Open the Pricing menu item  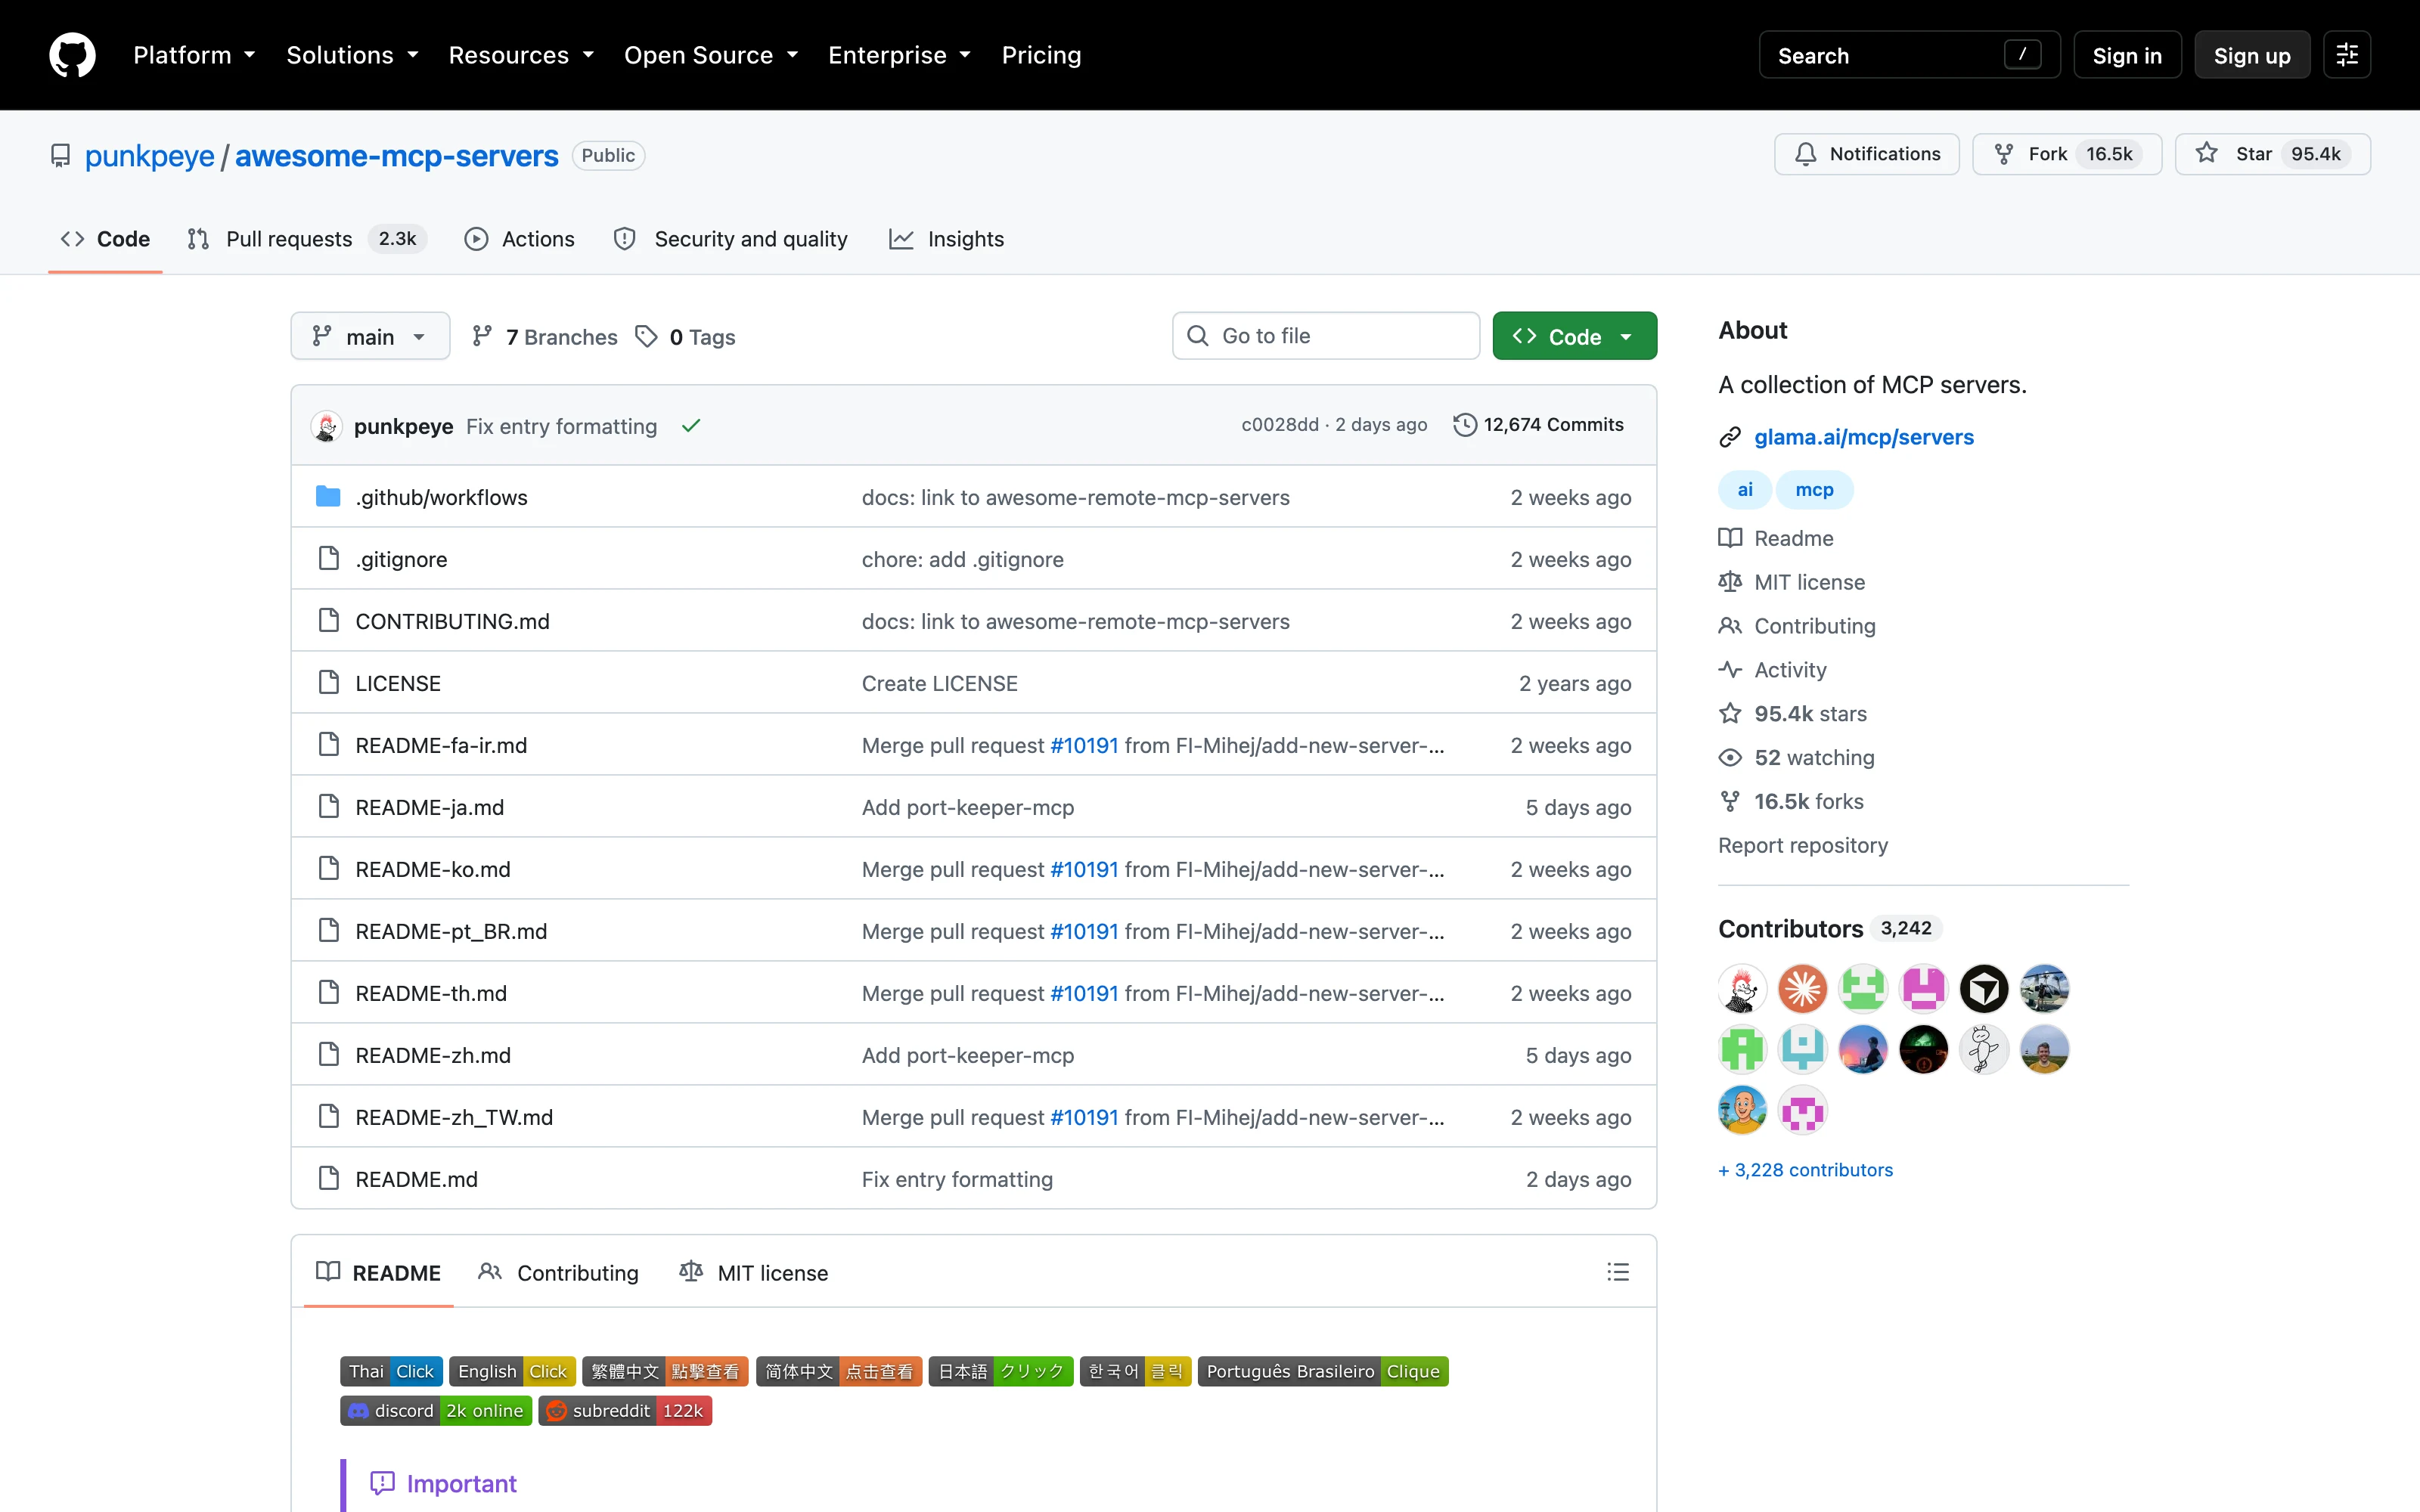click(x=1041, y=55)
